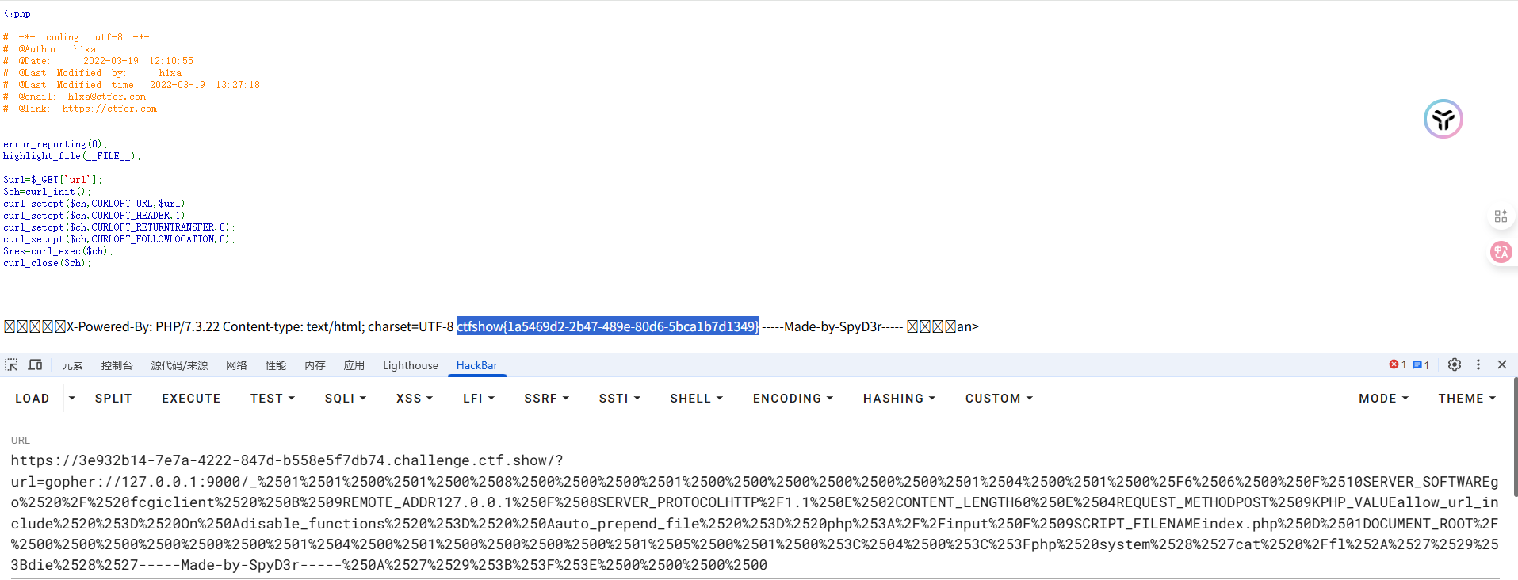Click the floating round assistant icon

[1443, 120]
